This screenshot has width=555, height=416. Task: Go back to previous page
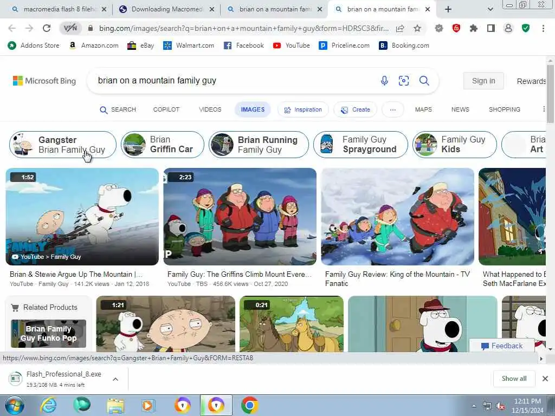(x=12, y=28)
